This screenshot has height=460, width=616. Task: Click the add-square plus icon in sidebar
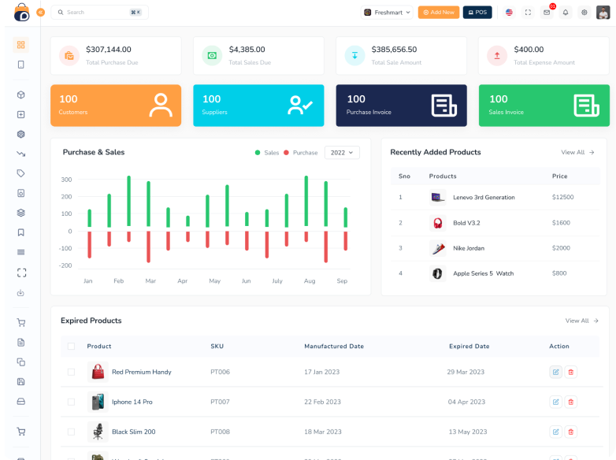click(20, 115)
